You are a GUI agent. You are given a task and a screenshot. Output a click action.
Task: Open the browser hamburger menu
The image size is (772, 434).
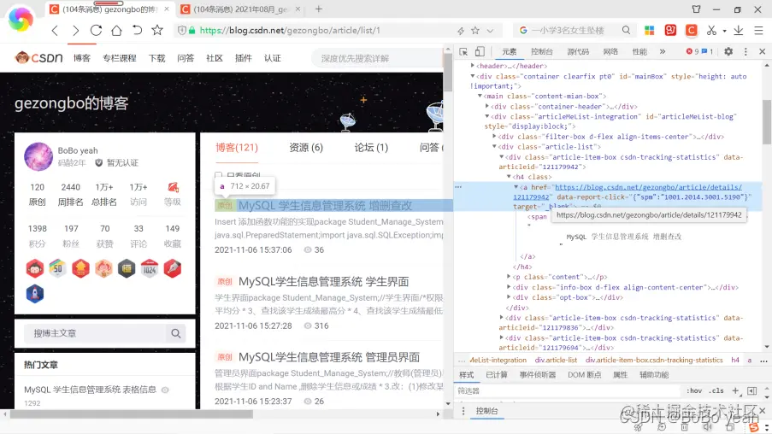758,31
